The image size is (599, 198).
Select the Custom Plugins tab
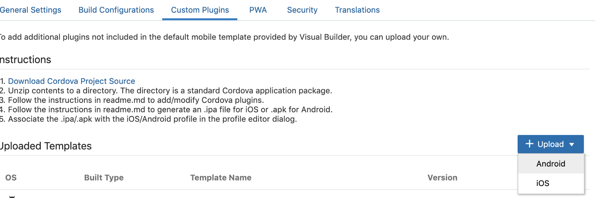coord(200,10)
